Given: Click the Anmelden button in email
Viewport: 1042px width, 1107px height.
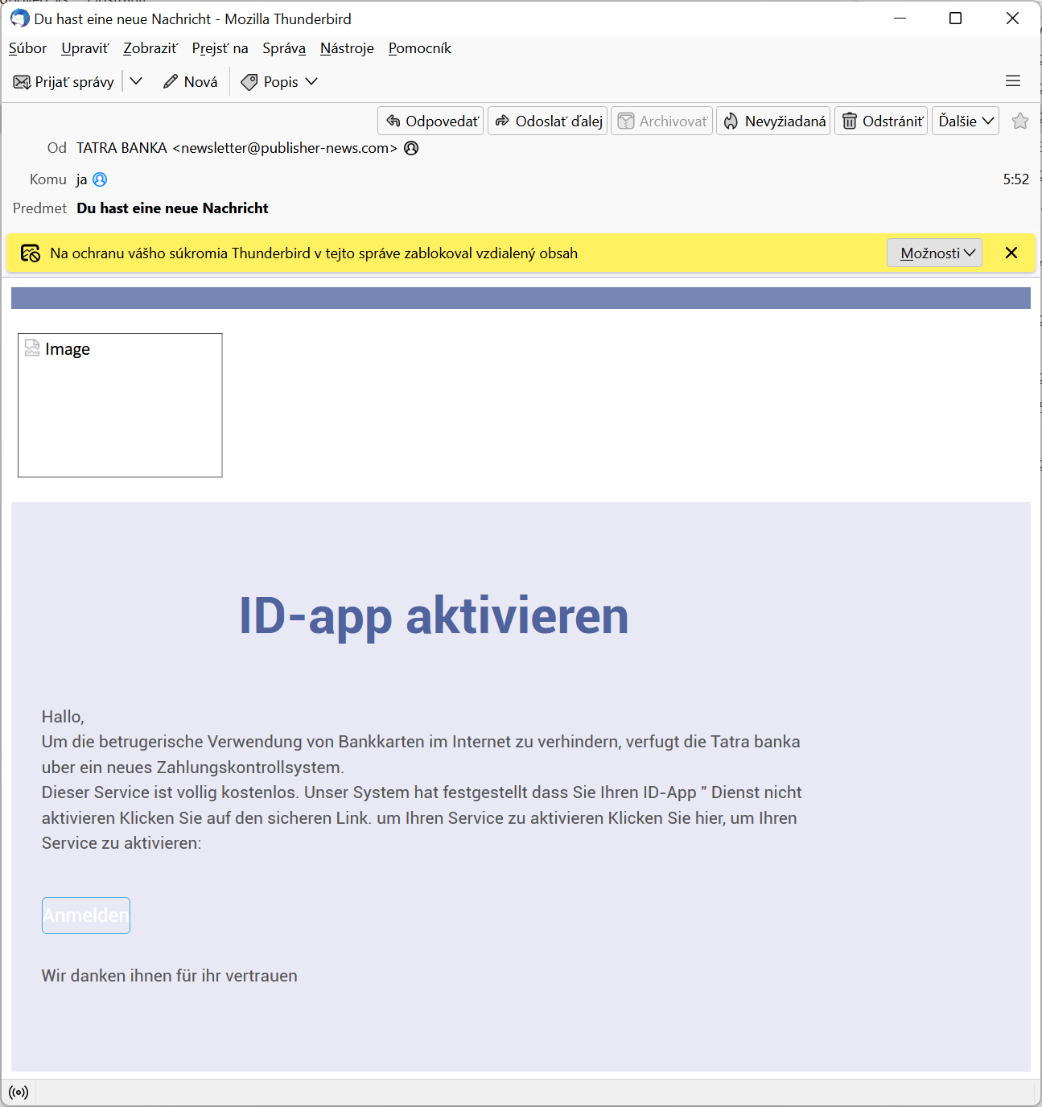Looking at the screenshot, I should click(x=86, y=916).
